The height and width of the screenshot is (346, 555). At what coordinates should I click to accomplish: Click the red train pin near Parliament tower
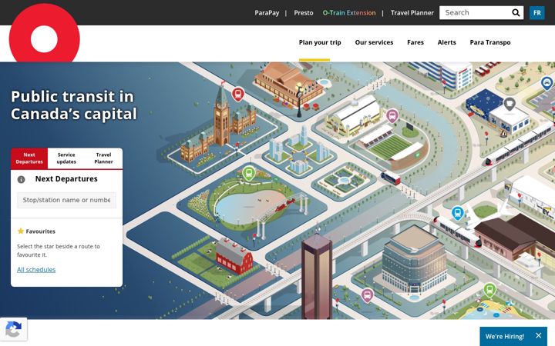238,95
